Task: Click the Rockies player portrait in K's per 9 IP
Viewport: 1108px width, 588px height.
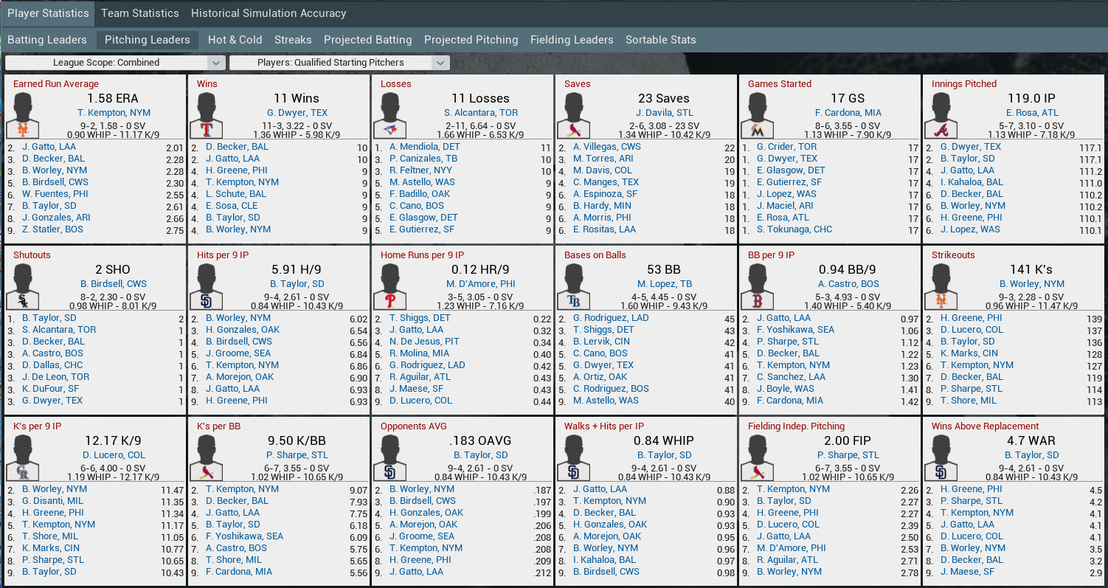Action: coord(27,458)
